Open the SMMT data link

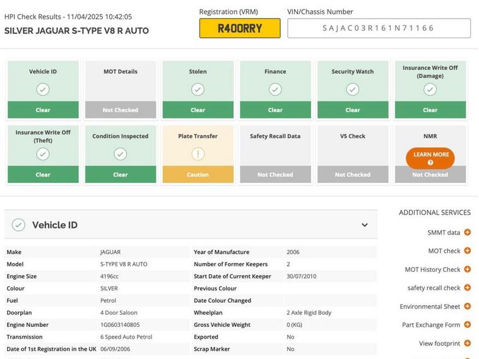click(x=444, y=233)
